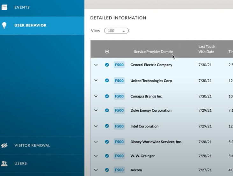Click the Visitor Removal crossed-eye icon
This screenshot has width=233, height=176.
[4, 145]
